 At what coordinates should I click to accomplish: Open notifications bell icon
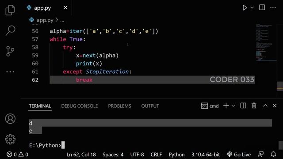click(x=273, y=154)
